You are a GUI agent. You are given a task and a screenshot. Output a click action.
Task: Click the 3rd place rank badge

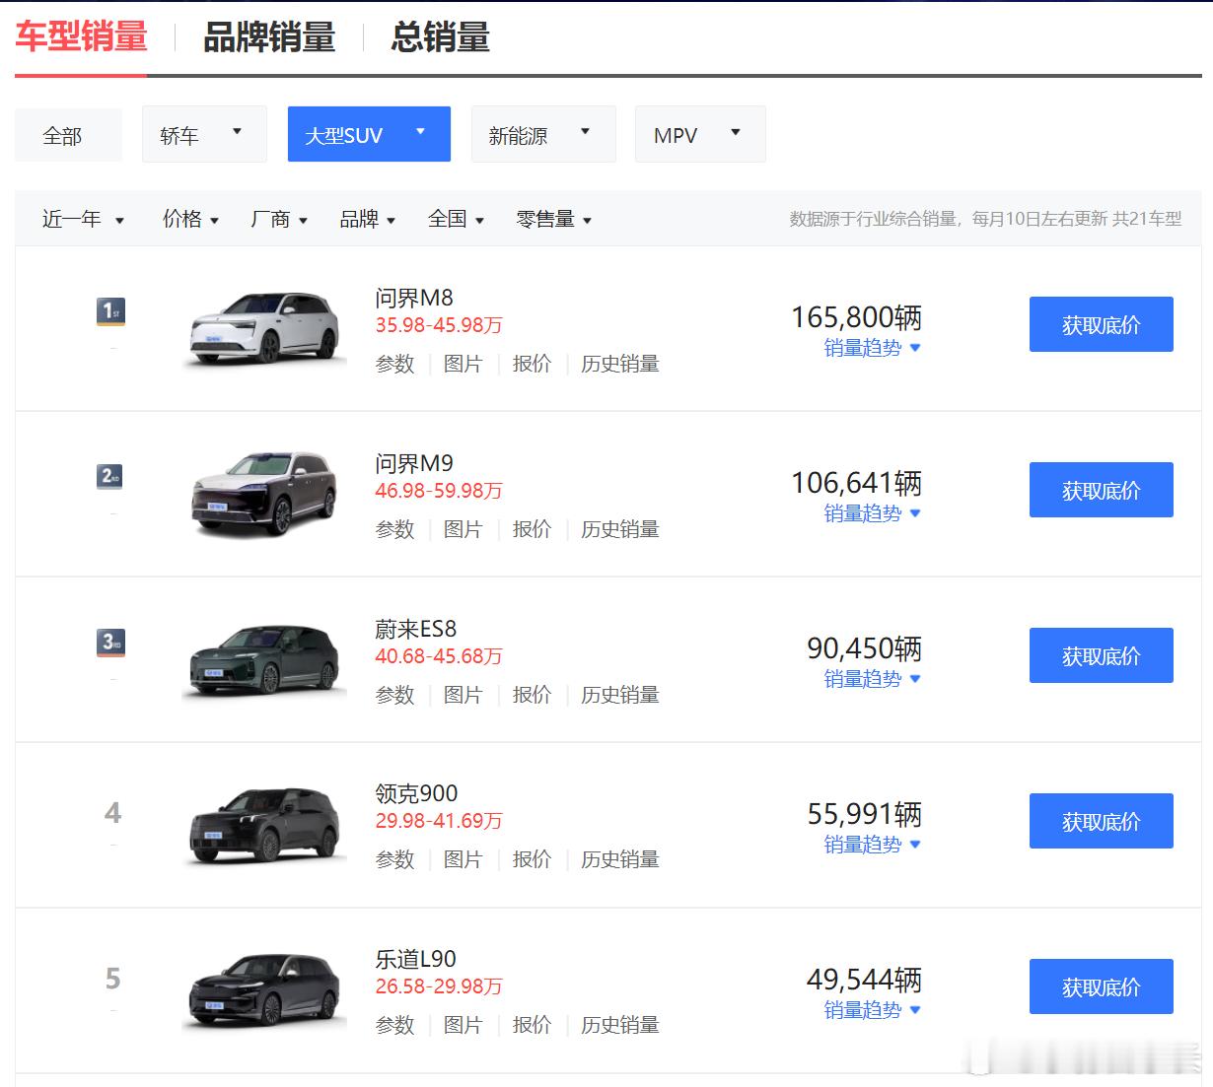(x=111, y=643)
